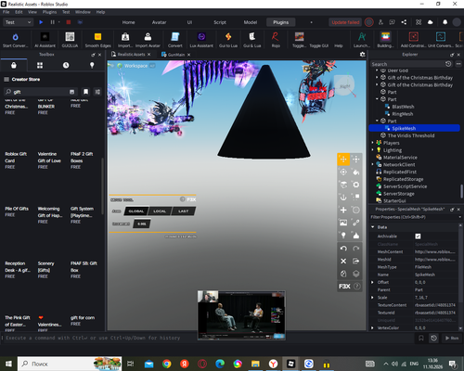Open Building Tools plugin button
The image size is (464, 371).
(x=385, y=40)
